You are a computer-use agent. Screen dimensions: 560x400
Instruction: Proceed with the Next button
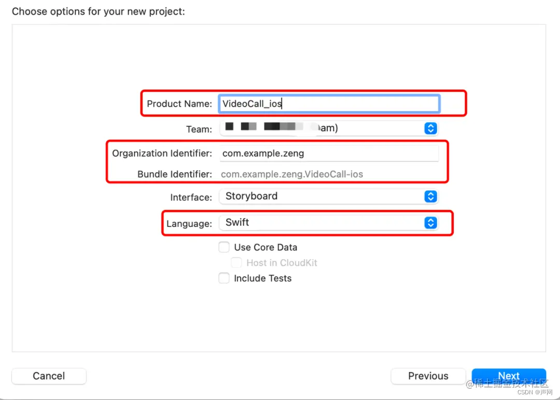pos(509,376)
